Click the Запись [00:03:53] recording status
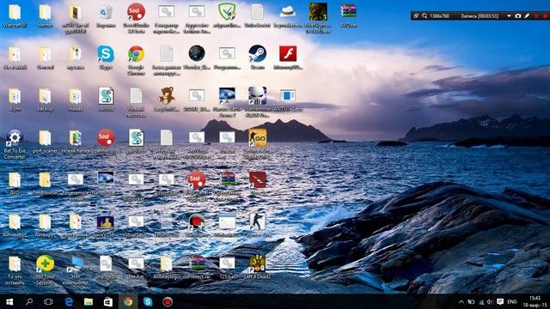The image size is (550, 309). (x=480, y=16)
